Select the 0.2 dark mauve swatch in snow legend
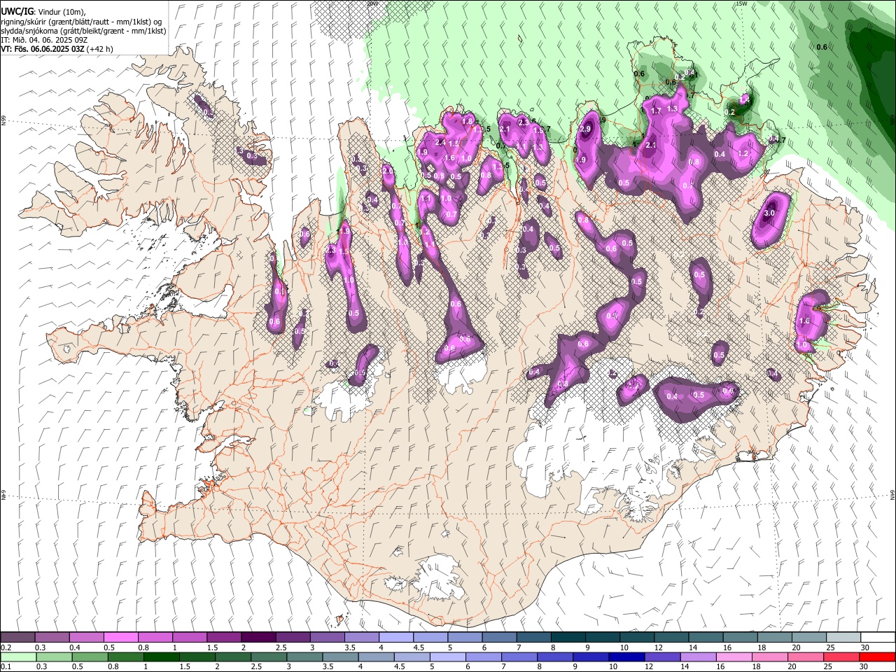Viewport: 896px width, 672px height. point(17,638)
